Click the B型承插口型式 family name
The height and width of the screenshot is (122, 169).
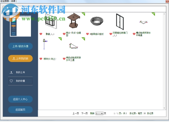[97, 34]
